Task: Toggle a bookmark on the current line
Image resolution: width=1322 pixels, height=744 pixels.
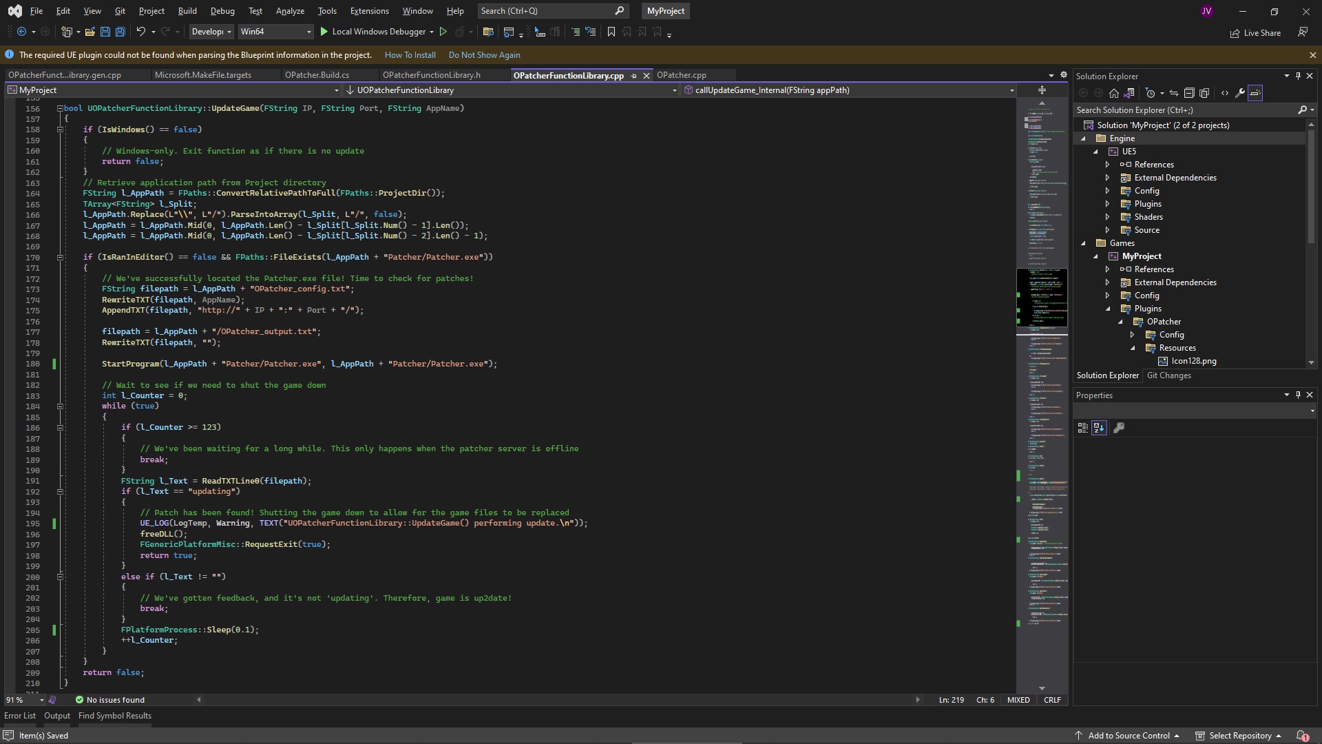Action: pyautogui.click(x=611, y=32)
